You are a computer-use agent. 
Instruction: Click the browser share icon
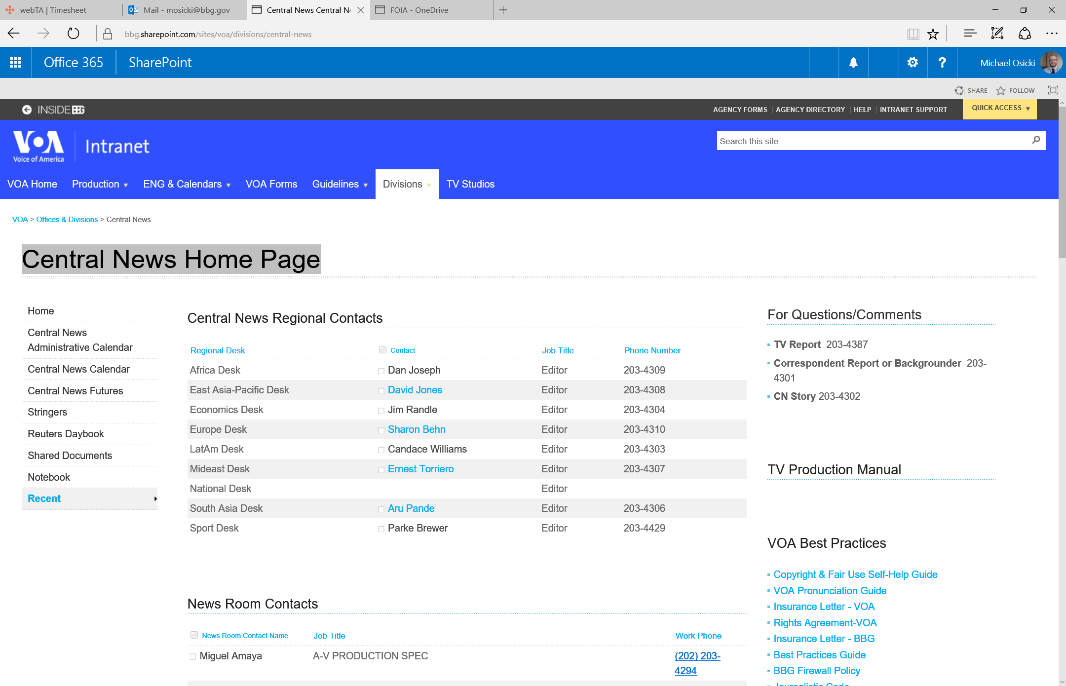click(1025, 34)
